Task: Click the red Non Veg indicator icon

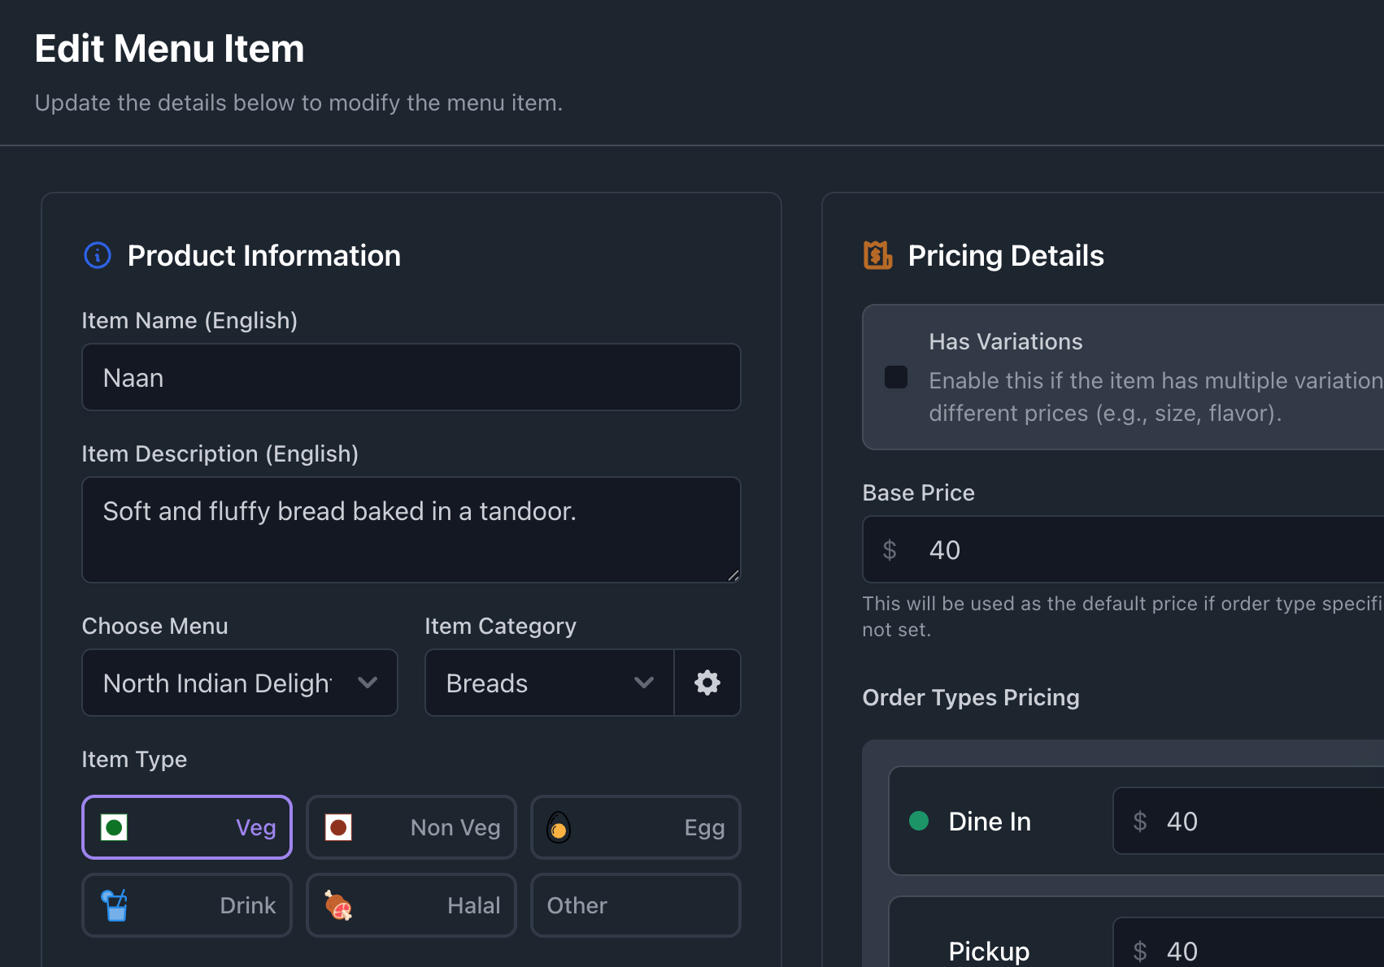Action: [x=338, y=827]
